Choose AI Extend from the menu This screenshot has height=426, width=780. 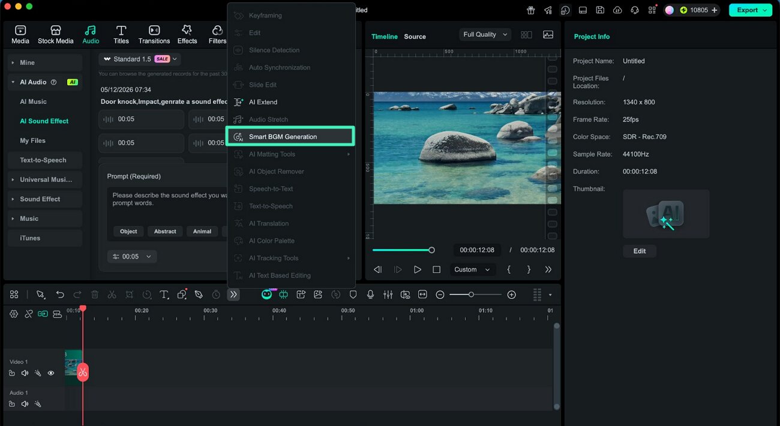coord(290,102)
